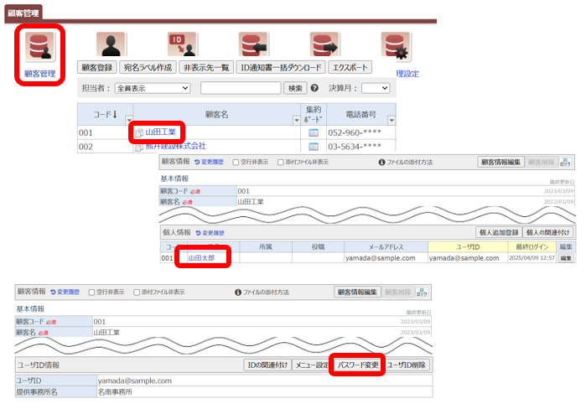Click the 変更履歴 link next to 個人情報
The height and width of the screenshot is (409, 586).
click(210, 232)
